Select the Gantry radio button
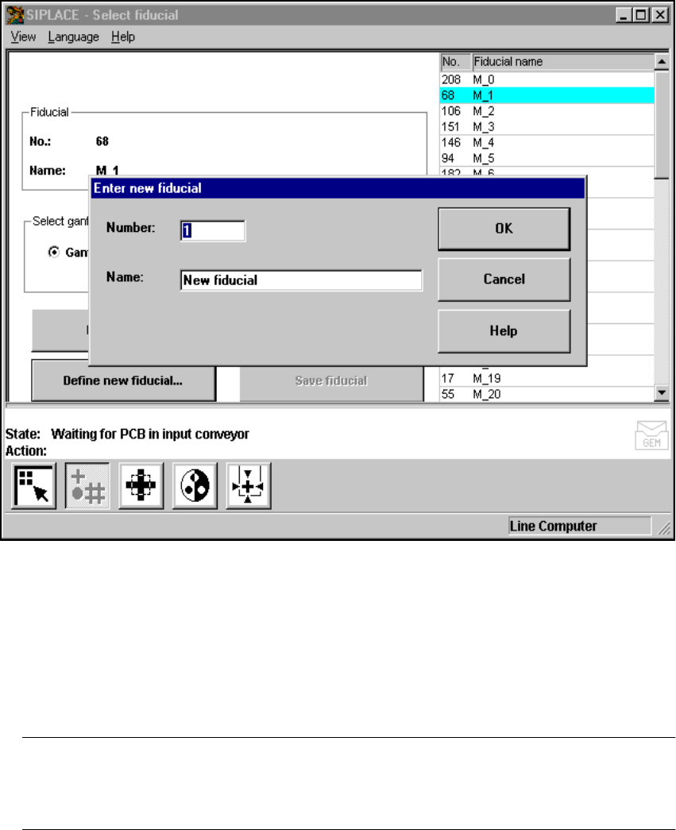The height and width of the screenshot is (830, 676). tap(53, 252)
